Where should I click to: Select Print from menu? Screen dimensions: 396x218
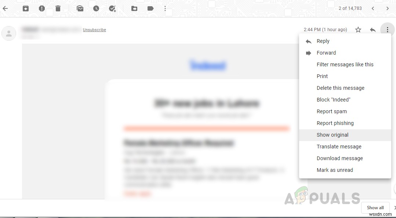(x=345, y=76)
